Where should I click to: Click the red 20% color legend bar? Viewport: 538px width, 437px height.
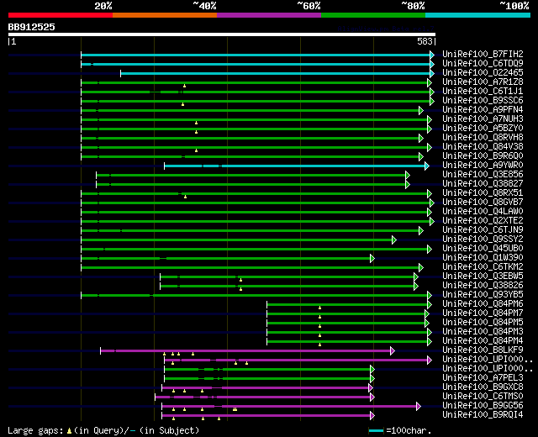point(61,15)
